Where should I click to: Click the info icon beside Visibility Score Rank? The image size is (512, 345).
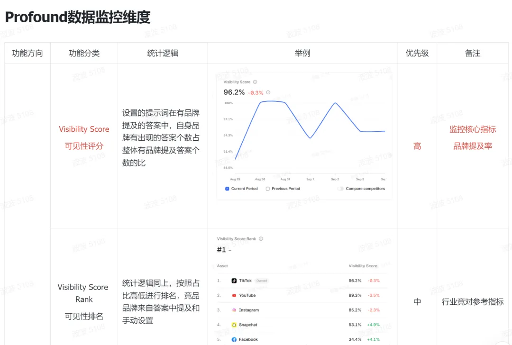pos(261,238)
